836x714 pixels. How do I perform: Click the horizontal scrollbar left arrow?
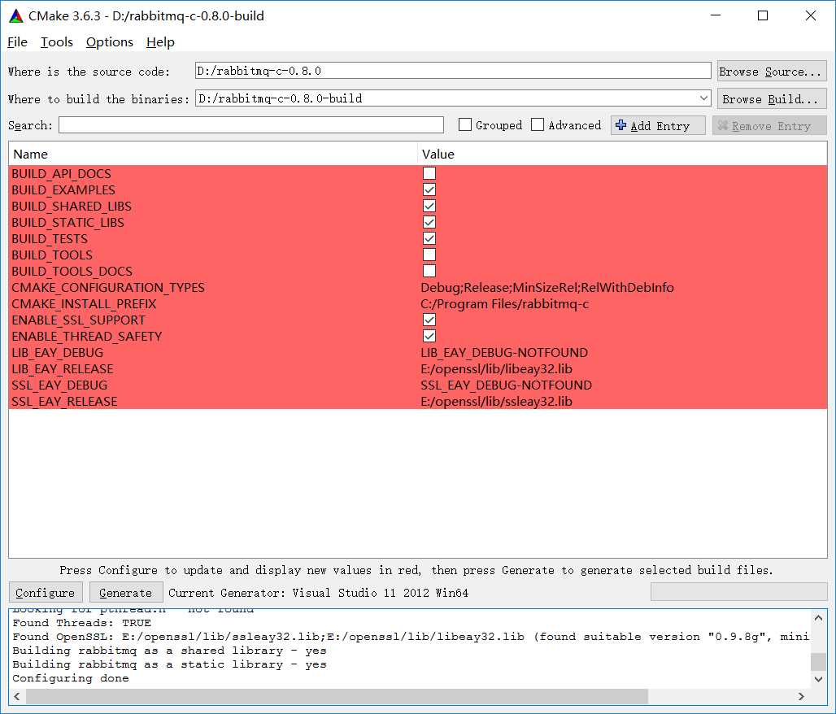click(x=17, y=696)
